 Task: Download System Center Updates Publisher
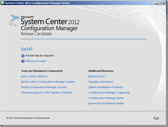47,93
